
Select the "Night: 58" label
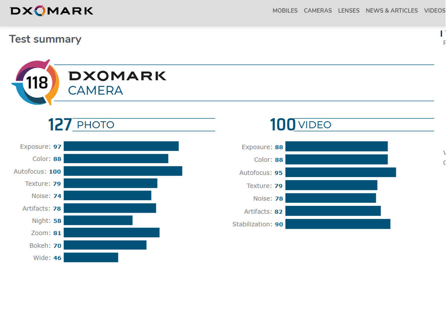[47, 221]
